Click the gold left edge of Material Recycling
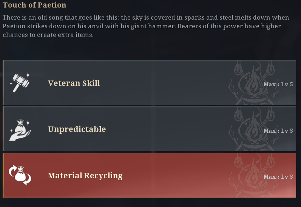301x207 pixels. tap(3, 175)
